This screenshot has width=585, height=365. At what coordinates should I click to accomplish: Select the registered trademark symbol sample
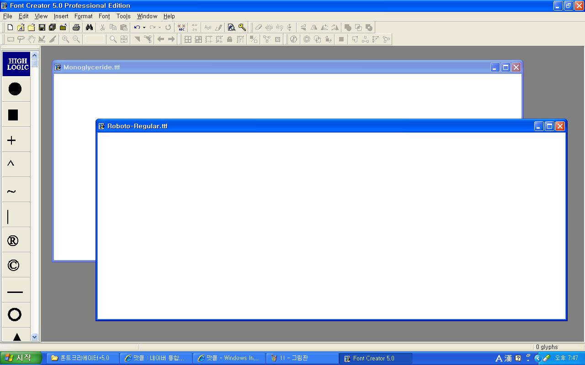(13, 241)
